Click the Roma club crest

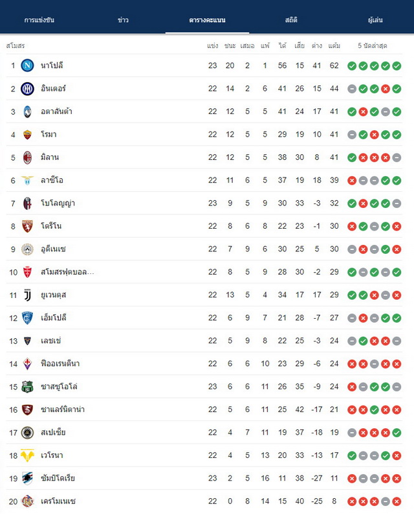click(27, 134)
